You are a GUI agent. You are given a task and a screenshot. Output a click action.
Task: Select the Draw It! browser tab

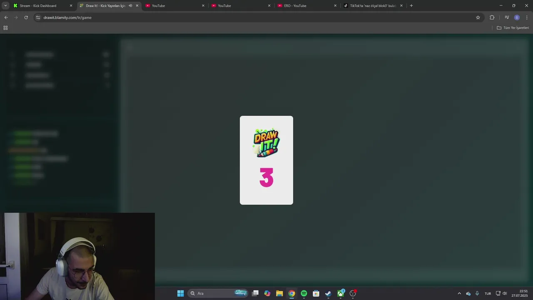[x=105, y=6]
